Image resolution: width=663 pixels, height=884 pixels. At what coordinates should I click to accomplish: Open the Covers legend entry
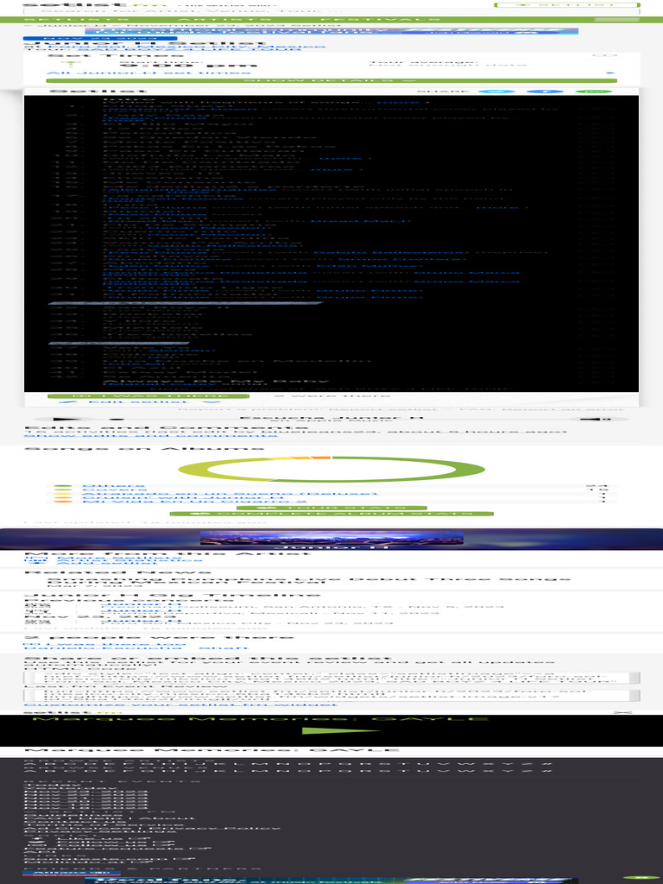106,490
